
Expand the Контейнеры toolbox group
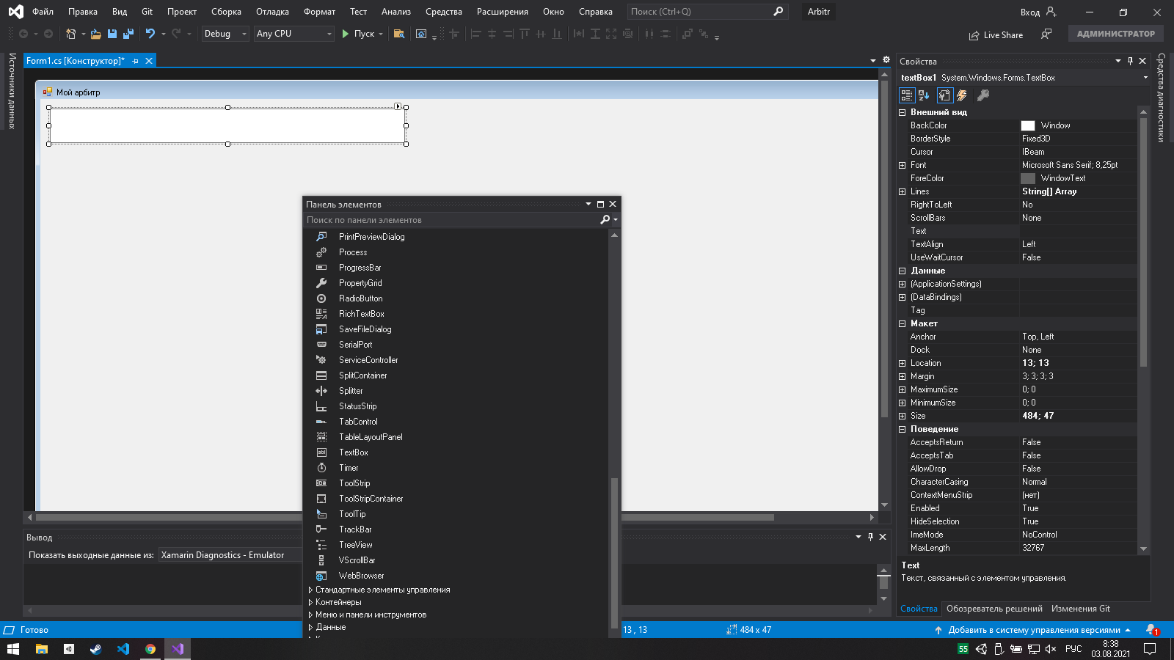coord(310,602)
